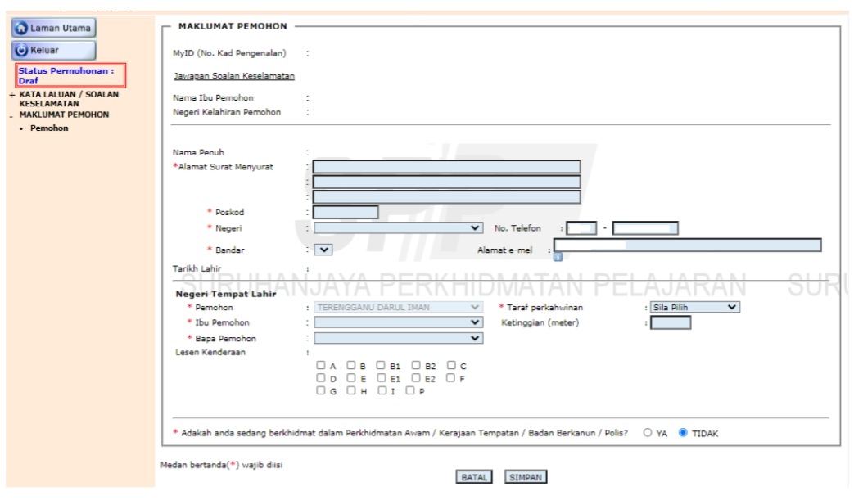Click the Alamat e-mel input field
This screenshot has height=500, width=854.
pyautogui.click(x=688, y=245)
